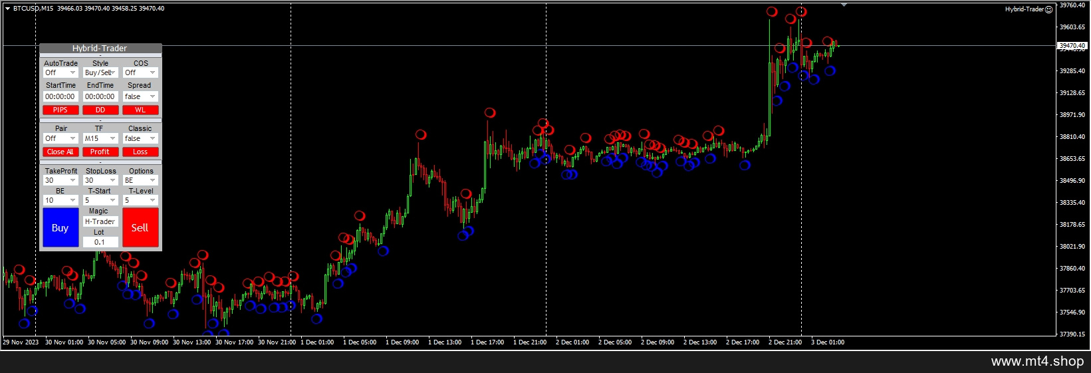
Task: Click the 1 Dec 13:00 time label
Action: [x=445, y=342]
